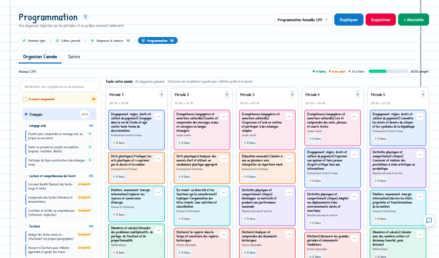Click the Dupliquer button
The width and height of the screenshot is (439, 258).
click(x=349, y=20)
